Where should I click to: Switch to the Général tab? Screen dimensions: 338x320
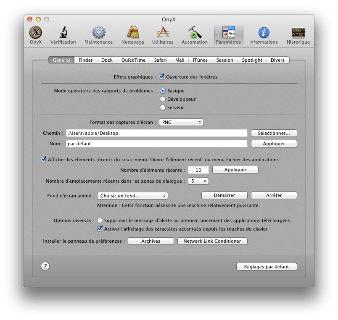pos(61,60)
